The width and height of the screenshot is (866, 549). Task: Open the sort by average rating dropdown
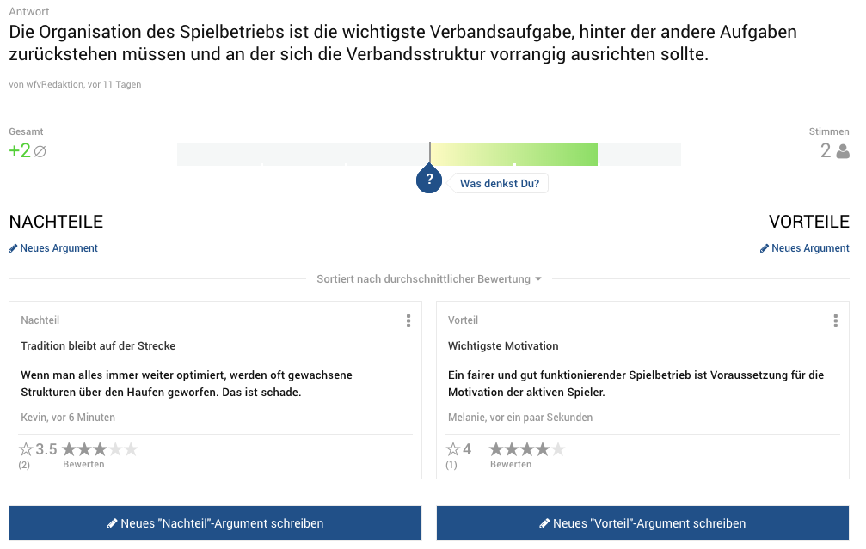coord(429,279)
